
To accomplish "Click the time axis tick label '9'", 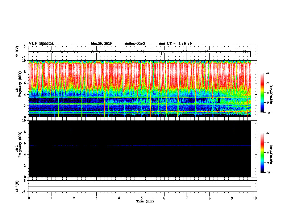I will [232, 198].
